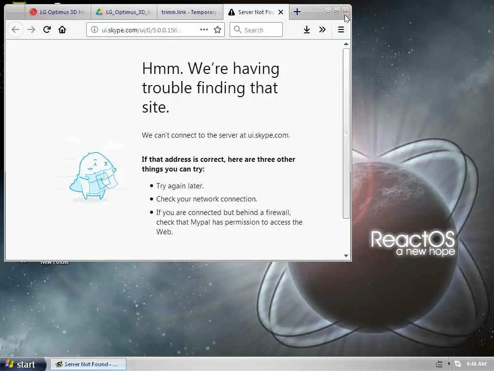Click the network tray icon
Screen dimensions: 494x371
tap(458, 364)
